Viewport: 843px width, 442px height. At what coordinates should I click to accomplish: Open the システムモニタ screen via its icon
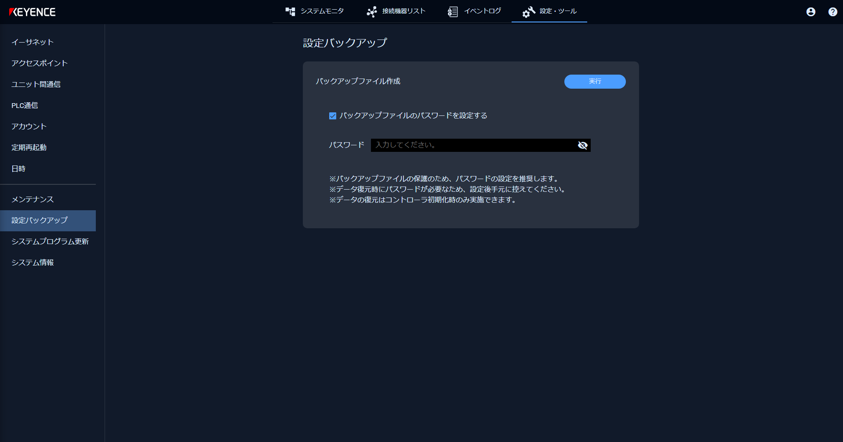click(291, 11)
